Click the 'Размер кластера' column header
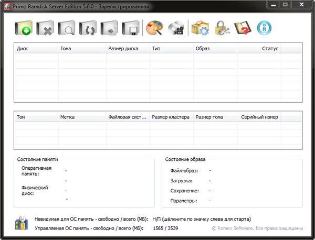 click(171, 117)
